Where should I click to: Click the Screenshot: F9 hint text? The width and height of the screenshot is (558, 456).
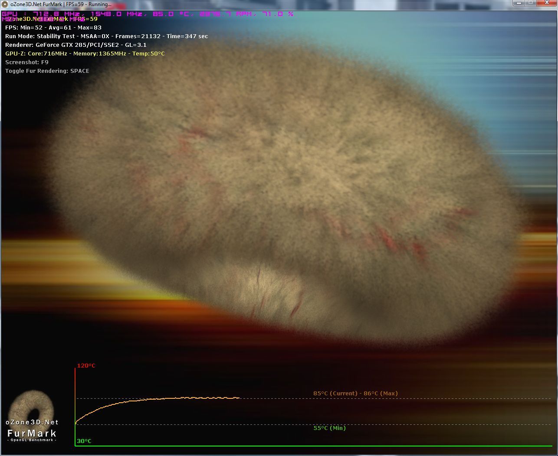27,62
